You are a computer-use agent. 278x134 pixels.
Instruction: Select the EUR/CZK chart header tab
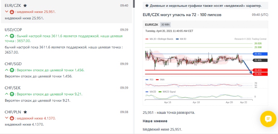(x=151, y=25)
